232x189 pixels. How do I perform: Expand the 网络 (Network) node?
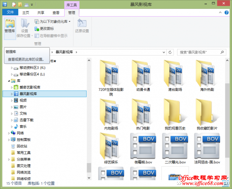tap(9, 133)
